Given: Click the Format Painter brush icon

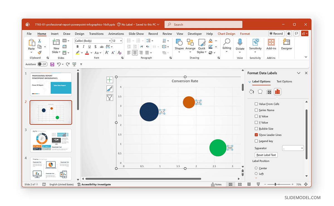Looking at the screenshot, I should (x=39, y=52).
